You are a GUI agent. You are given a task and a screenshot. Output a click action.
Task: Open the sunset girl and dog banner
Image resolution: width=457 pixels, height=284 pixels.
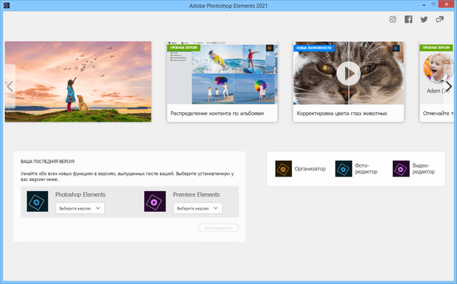coord(78,82)
